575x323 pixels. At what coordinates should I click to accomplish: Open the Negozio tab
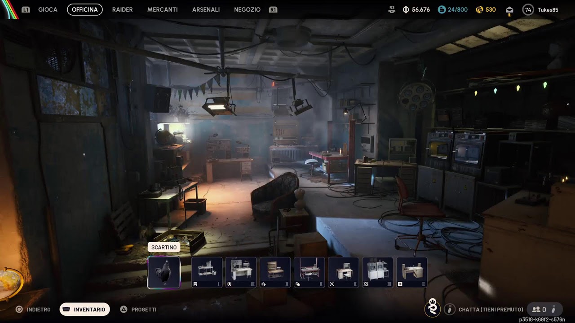tap(247, 9)
